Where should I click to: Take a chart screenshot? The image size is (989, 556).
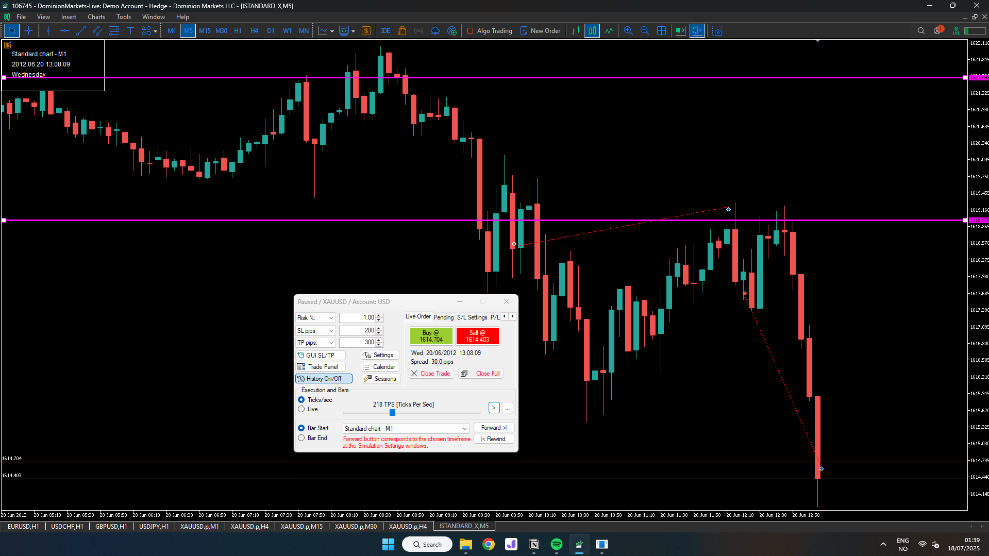tap(717, 31)
